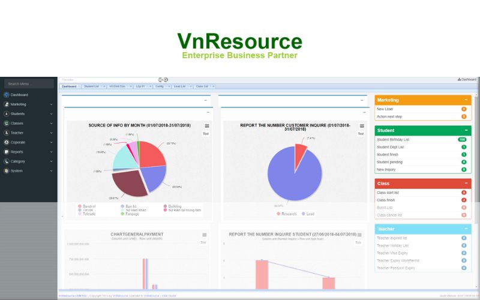Toggle Lead series in inquire legend
Screen dimensions: 480x300
[x=308, y=214]
